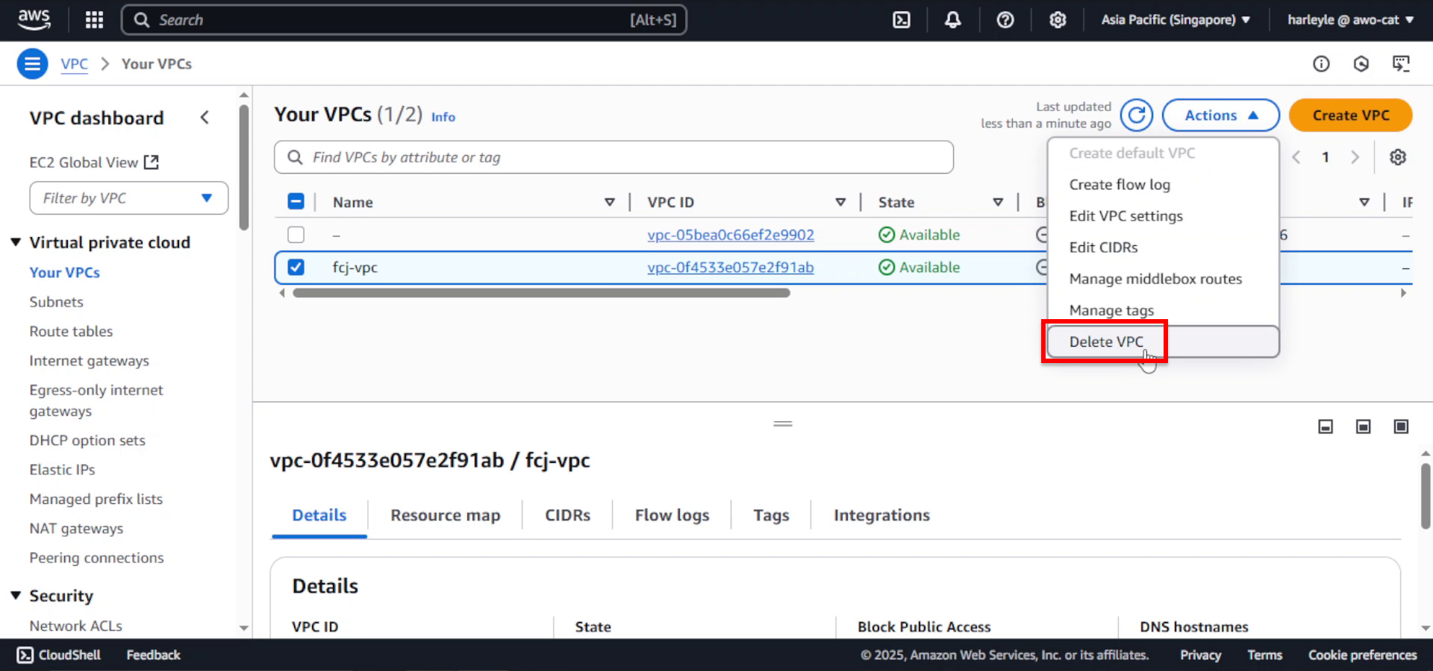This screenshot has height=671, width=1433.
Task: Choose Edit CIDRs menu entry
Action: click(x=1163, y=248)
